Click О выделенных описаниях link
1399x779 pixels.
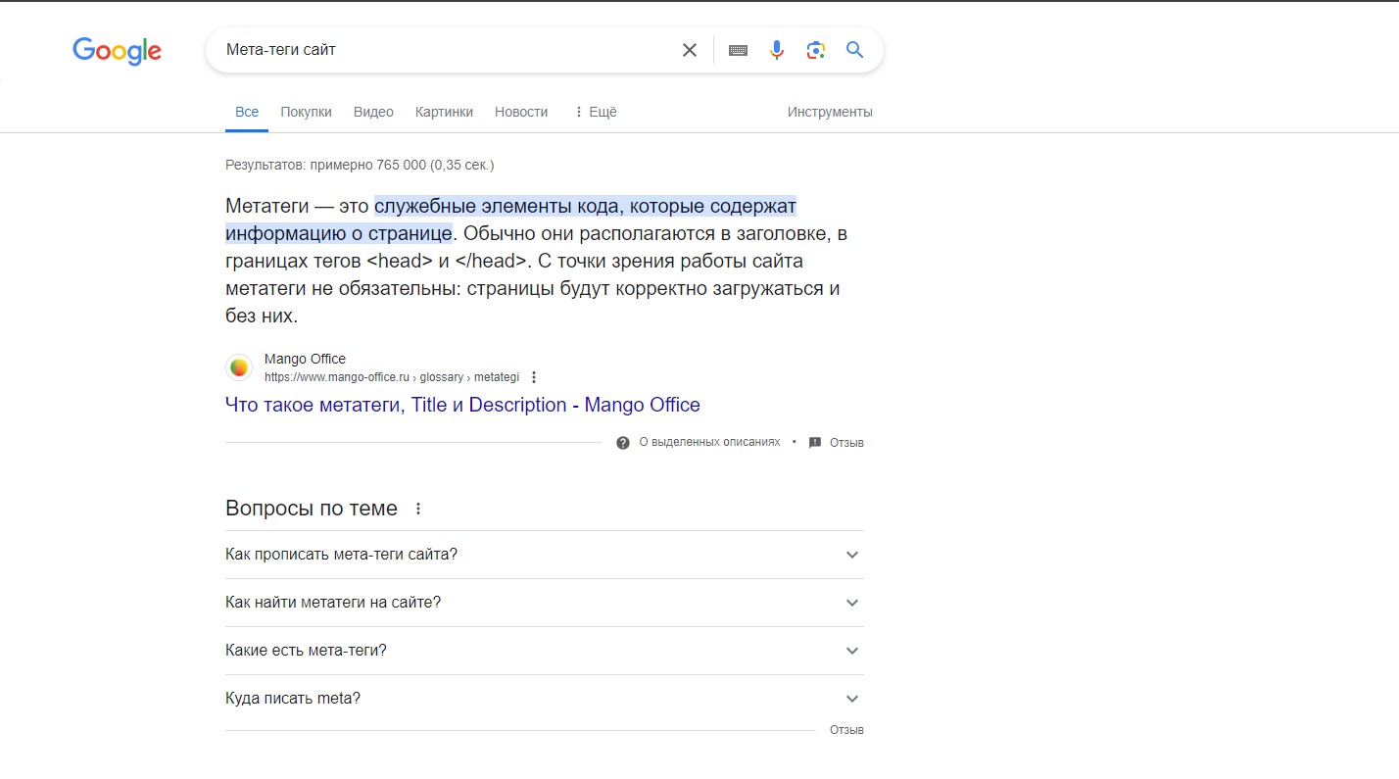click(x=709, y=443)
